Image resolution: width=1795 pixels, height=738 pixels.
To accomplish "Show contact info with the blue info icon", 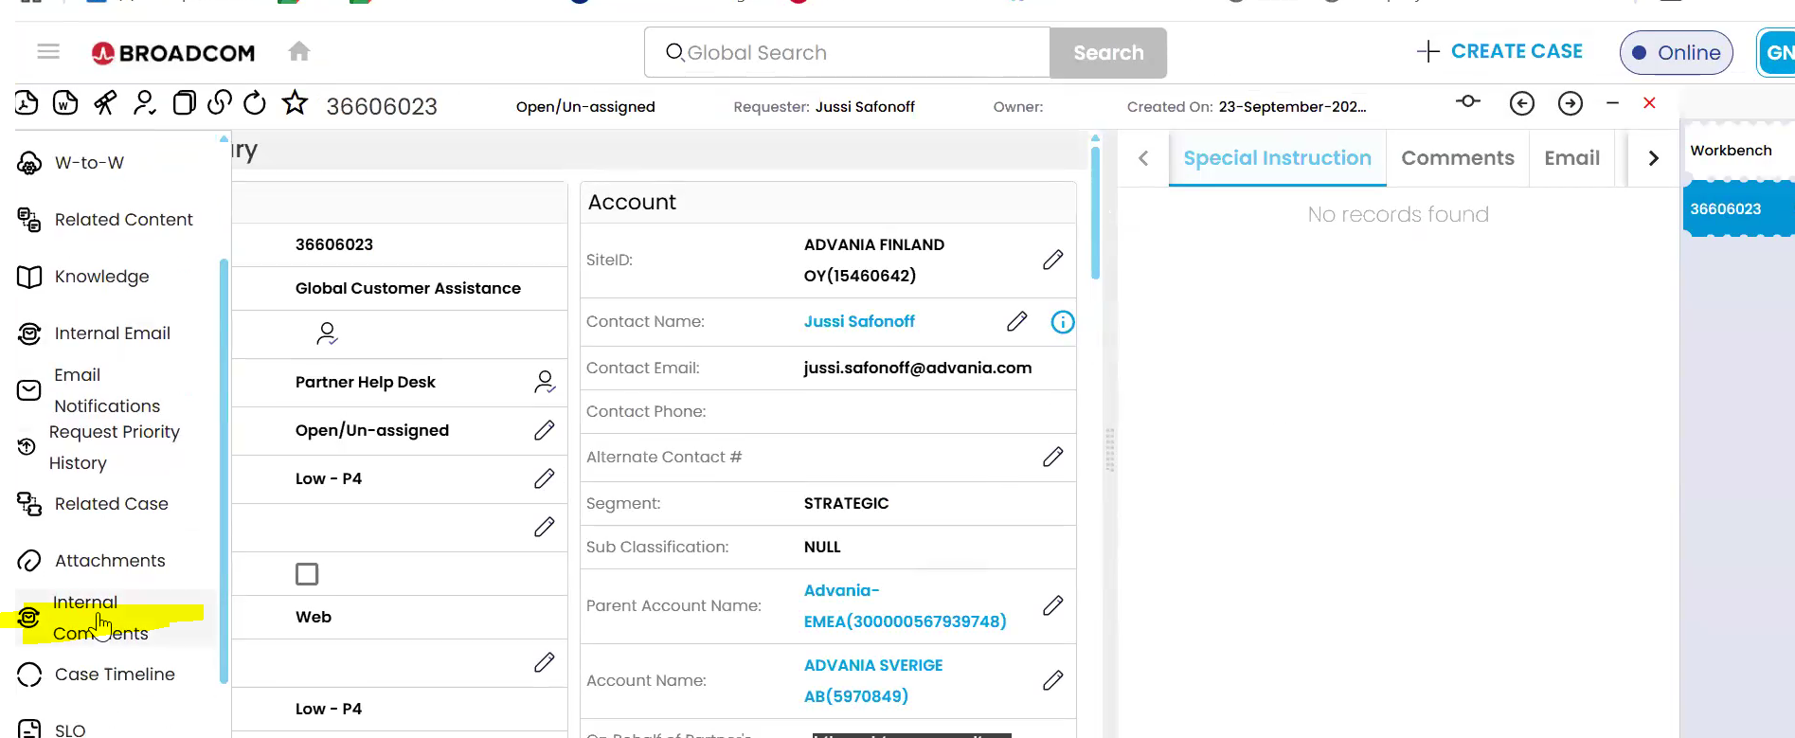I will [x=1063, y=322].
